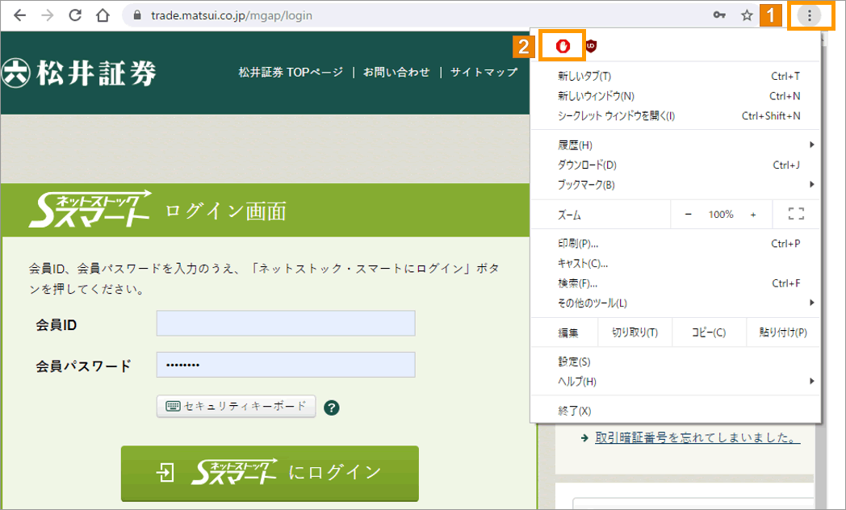This screenshot has width=846, height=510.
Task: Increase zoom with the plus button
Action: tap(753, 214)
